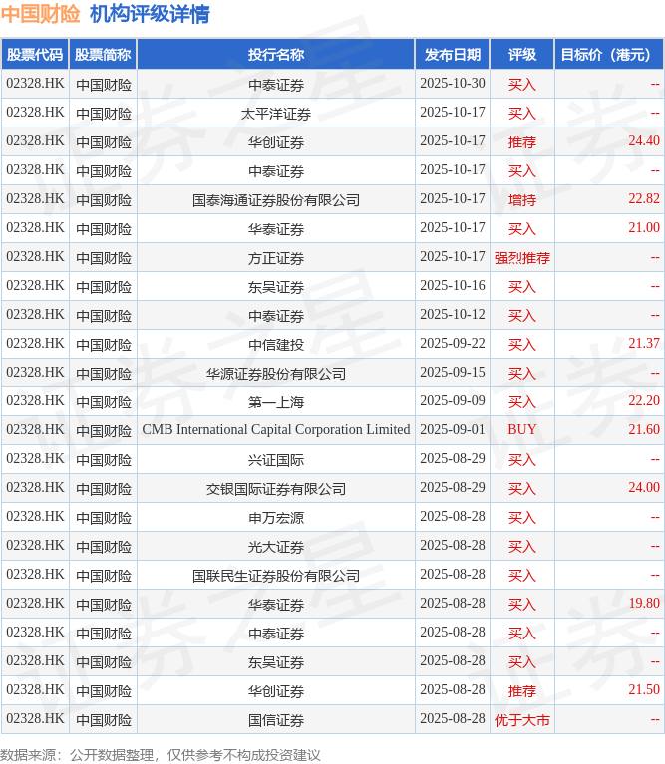665x764 pixels.
Task: Select the 发布日期 column header
Action: coord(453,55)
